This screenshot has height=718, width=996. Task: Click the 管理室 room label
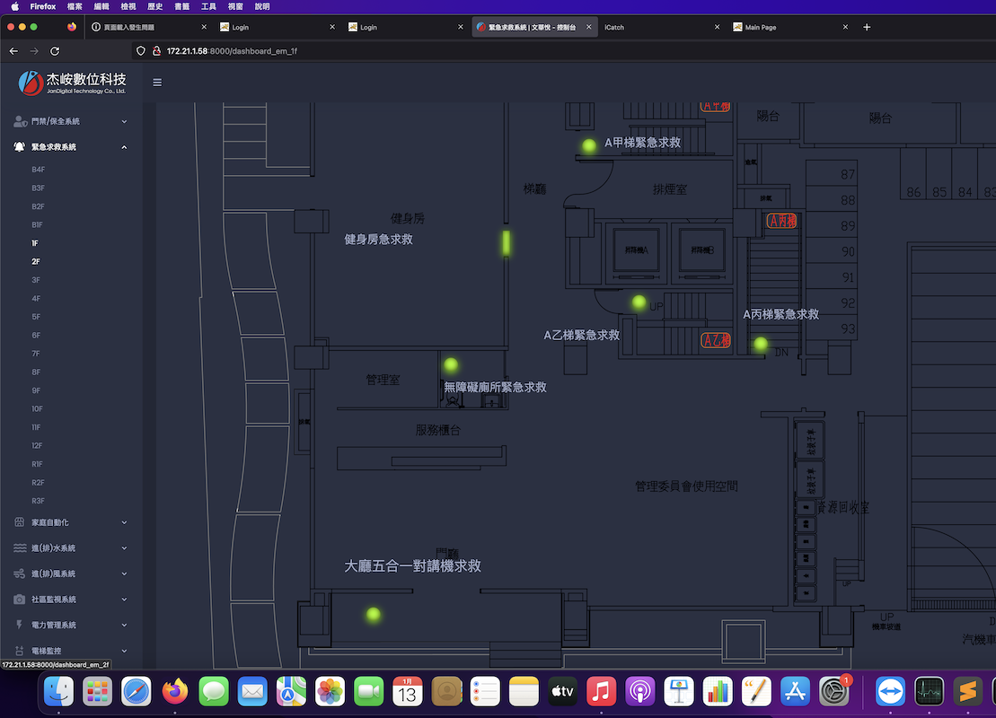tap(383, 380)
